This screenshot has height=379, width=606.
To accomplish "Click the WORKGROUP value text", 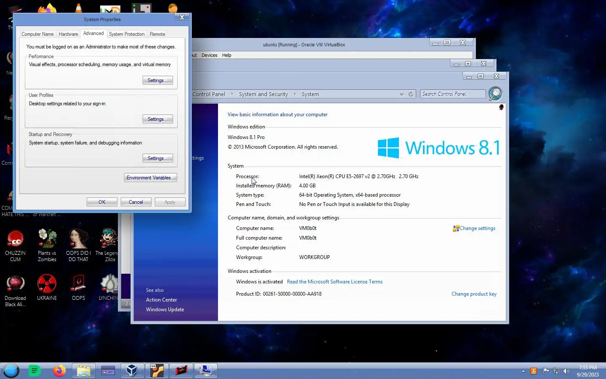I will tap(314, 257).
